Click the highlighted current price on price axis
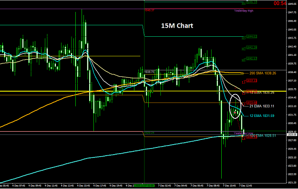 [x=292, y=135]
